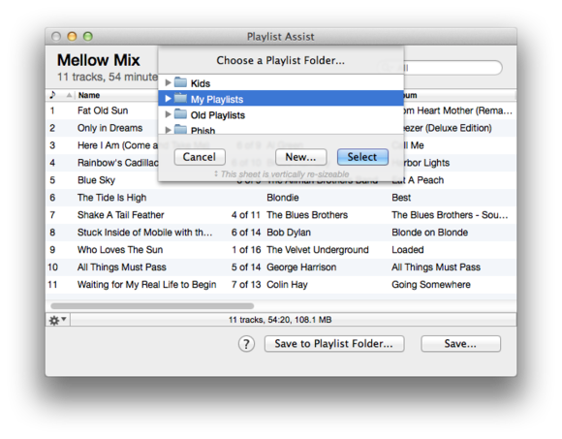Select the Old Playlists folder row
The image size is (562, 439).
[x=281, y=114]
